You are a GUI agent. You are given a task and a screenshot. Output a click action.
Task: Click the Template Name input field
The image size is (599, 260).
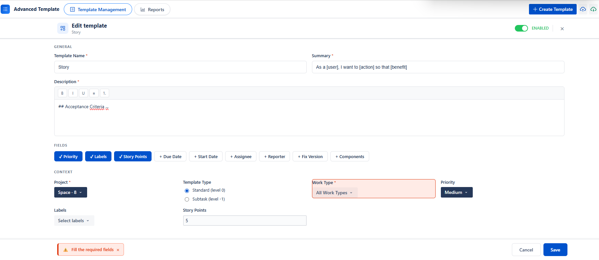click(180, 67)
